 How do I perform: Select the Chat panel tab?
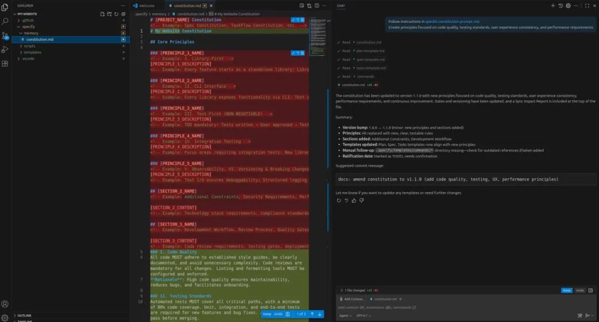[341, 6]
